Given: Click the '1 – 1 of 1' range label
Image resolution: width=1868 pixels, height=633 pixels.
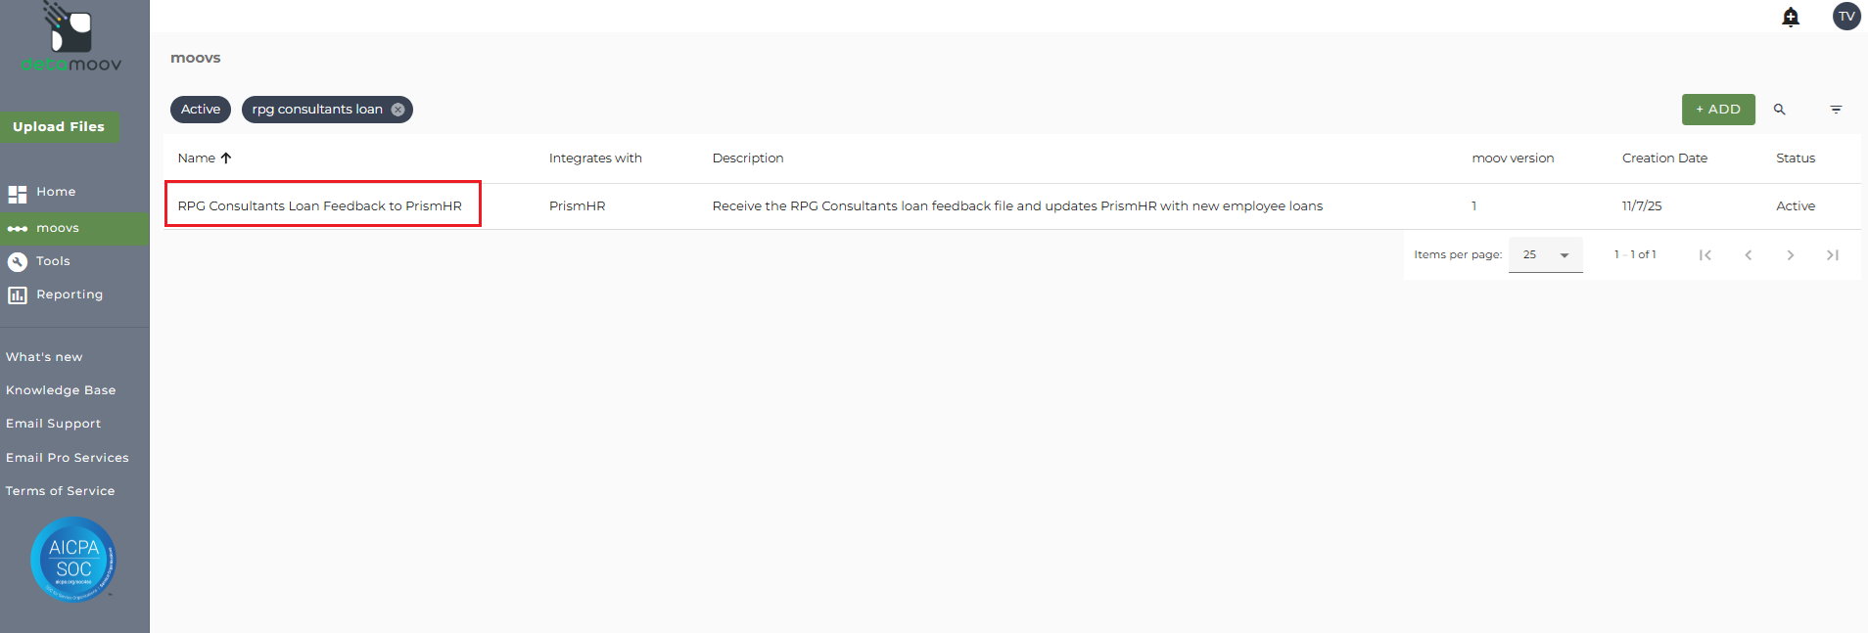Looking at the screenshot, I should pos(1635,254).
